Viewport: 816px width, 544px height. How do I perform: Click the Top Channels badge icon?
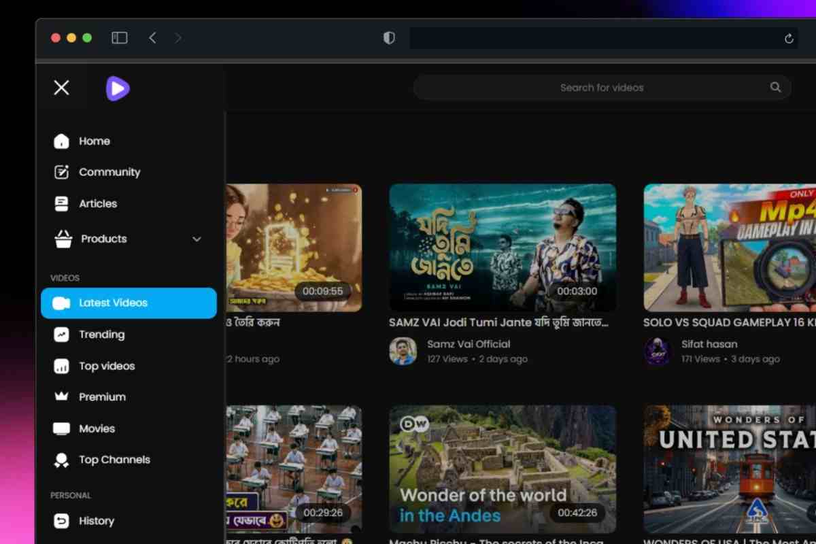61,460
